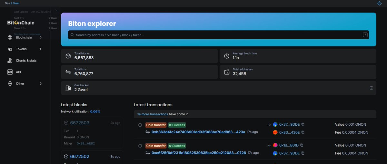The width and height of the screenshot is (387, 164).
Task: Click the Latest blocks heading
Action: (x=74, y=105)
